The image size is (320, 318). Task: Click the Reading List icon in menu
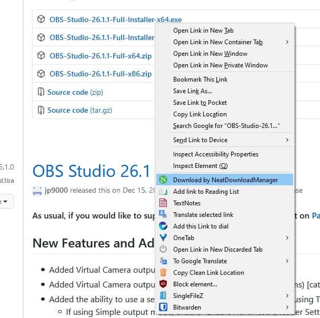pyautogui.click(x=163, y=192)
